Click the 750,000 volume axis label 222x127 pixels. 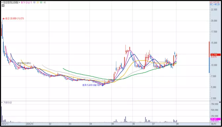pyautogui.click(x=215, y=104)
